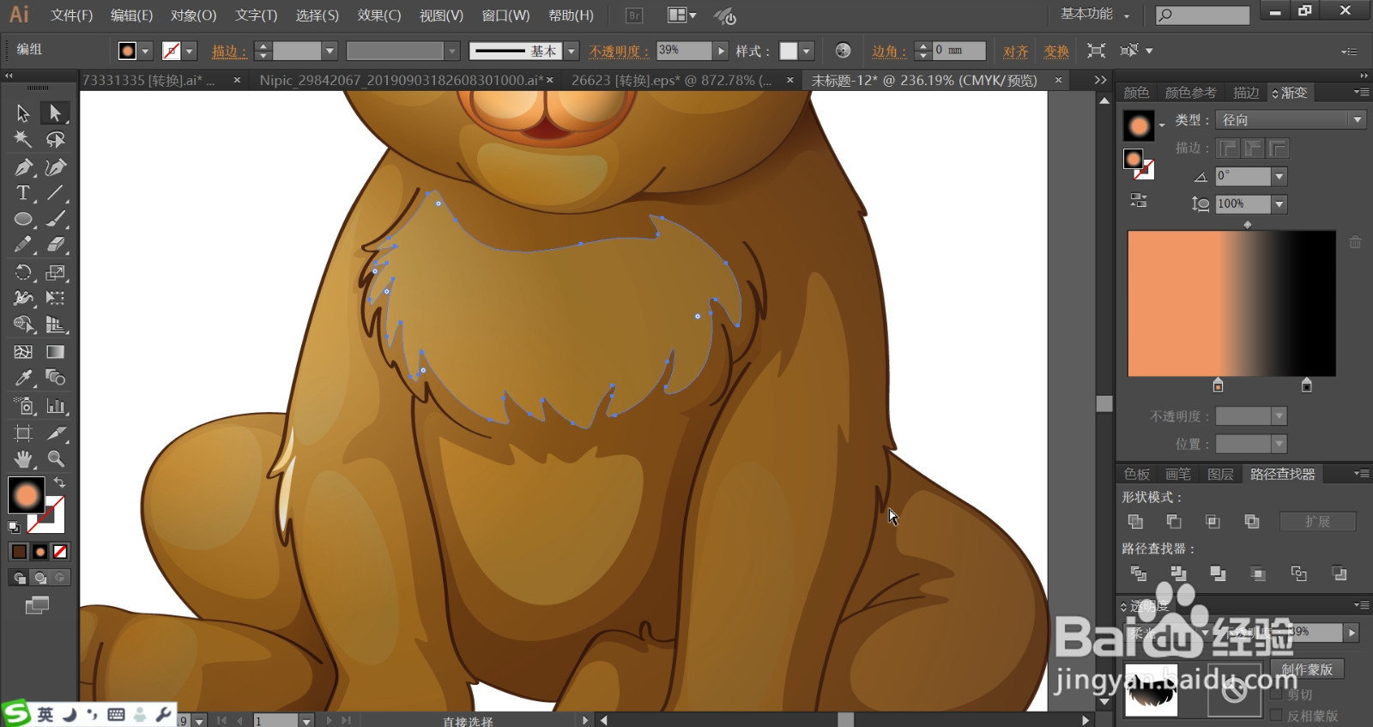Click the Transform link in control bar
The image size is (1373, 727).
pos(1055,51)
